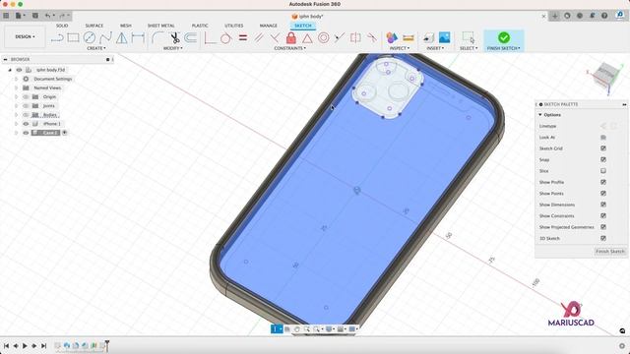Apply the Fix/Unfix lock constraint

291,38
